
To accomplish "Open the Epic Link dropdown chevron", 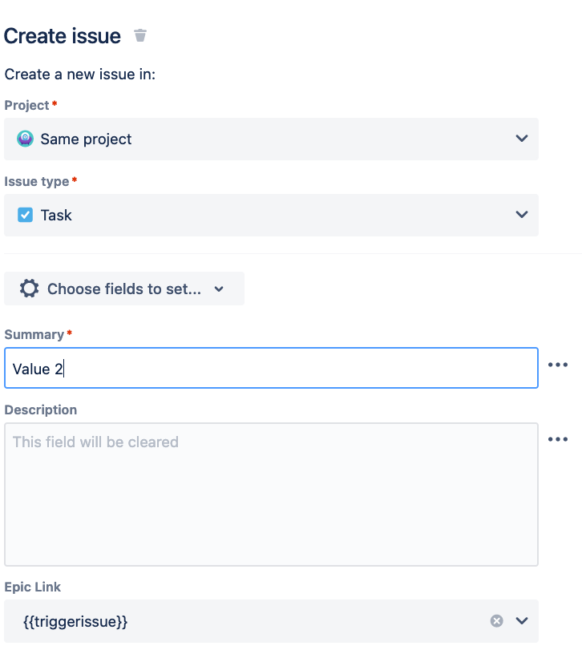I will (522, 620).
